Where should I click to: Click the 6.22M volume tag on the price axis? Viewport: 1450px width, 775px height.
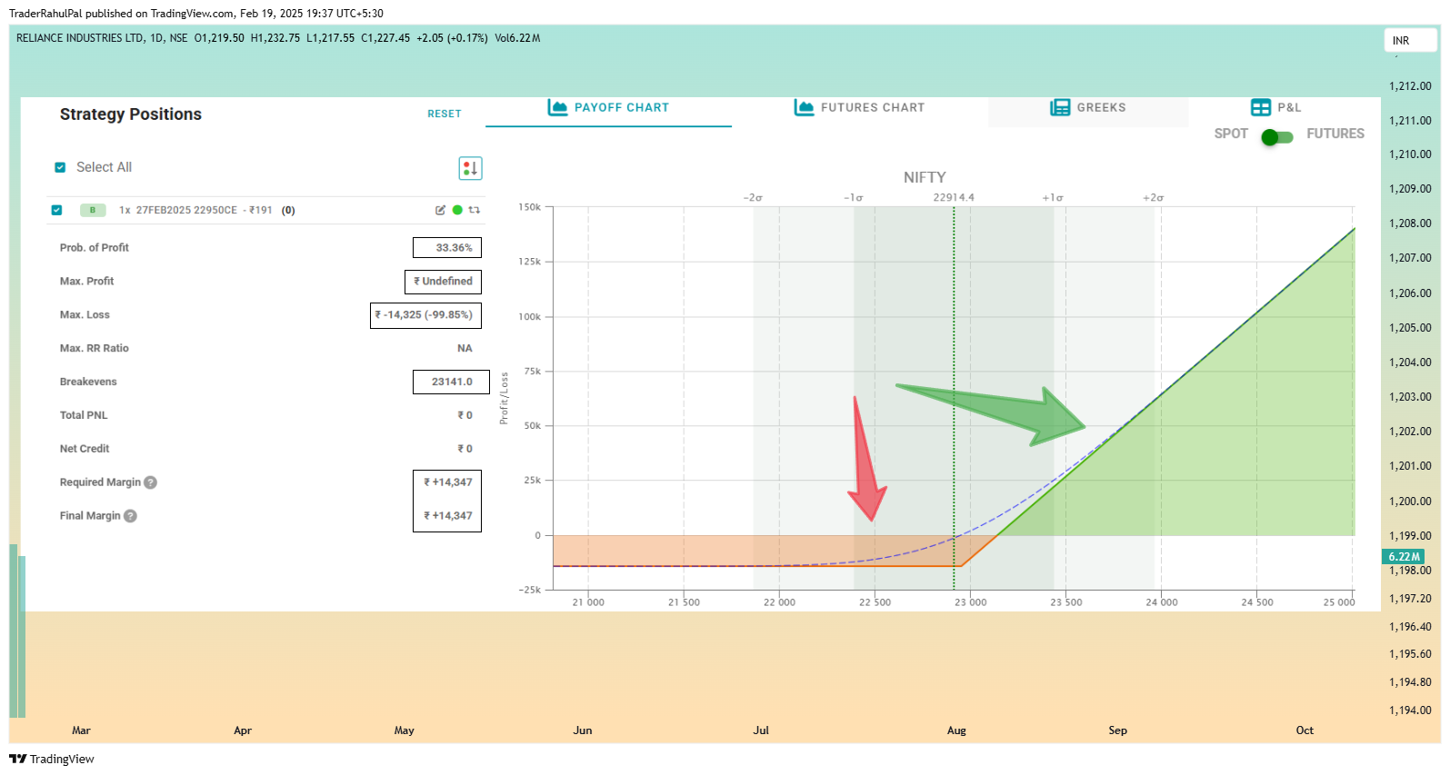point(1405,557)
